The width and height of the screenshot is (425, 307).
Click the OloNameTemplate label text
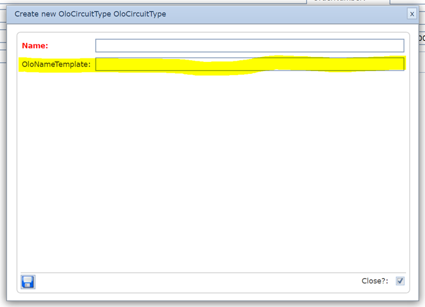click(56, 64)
